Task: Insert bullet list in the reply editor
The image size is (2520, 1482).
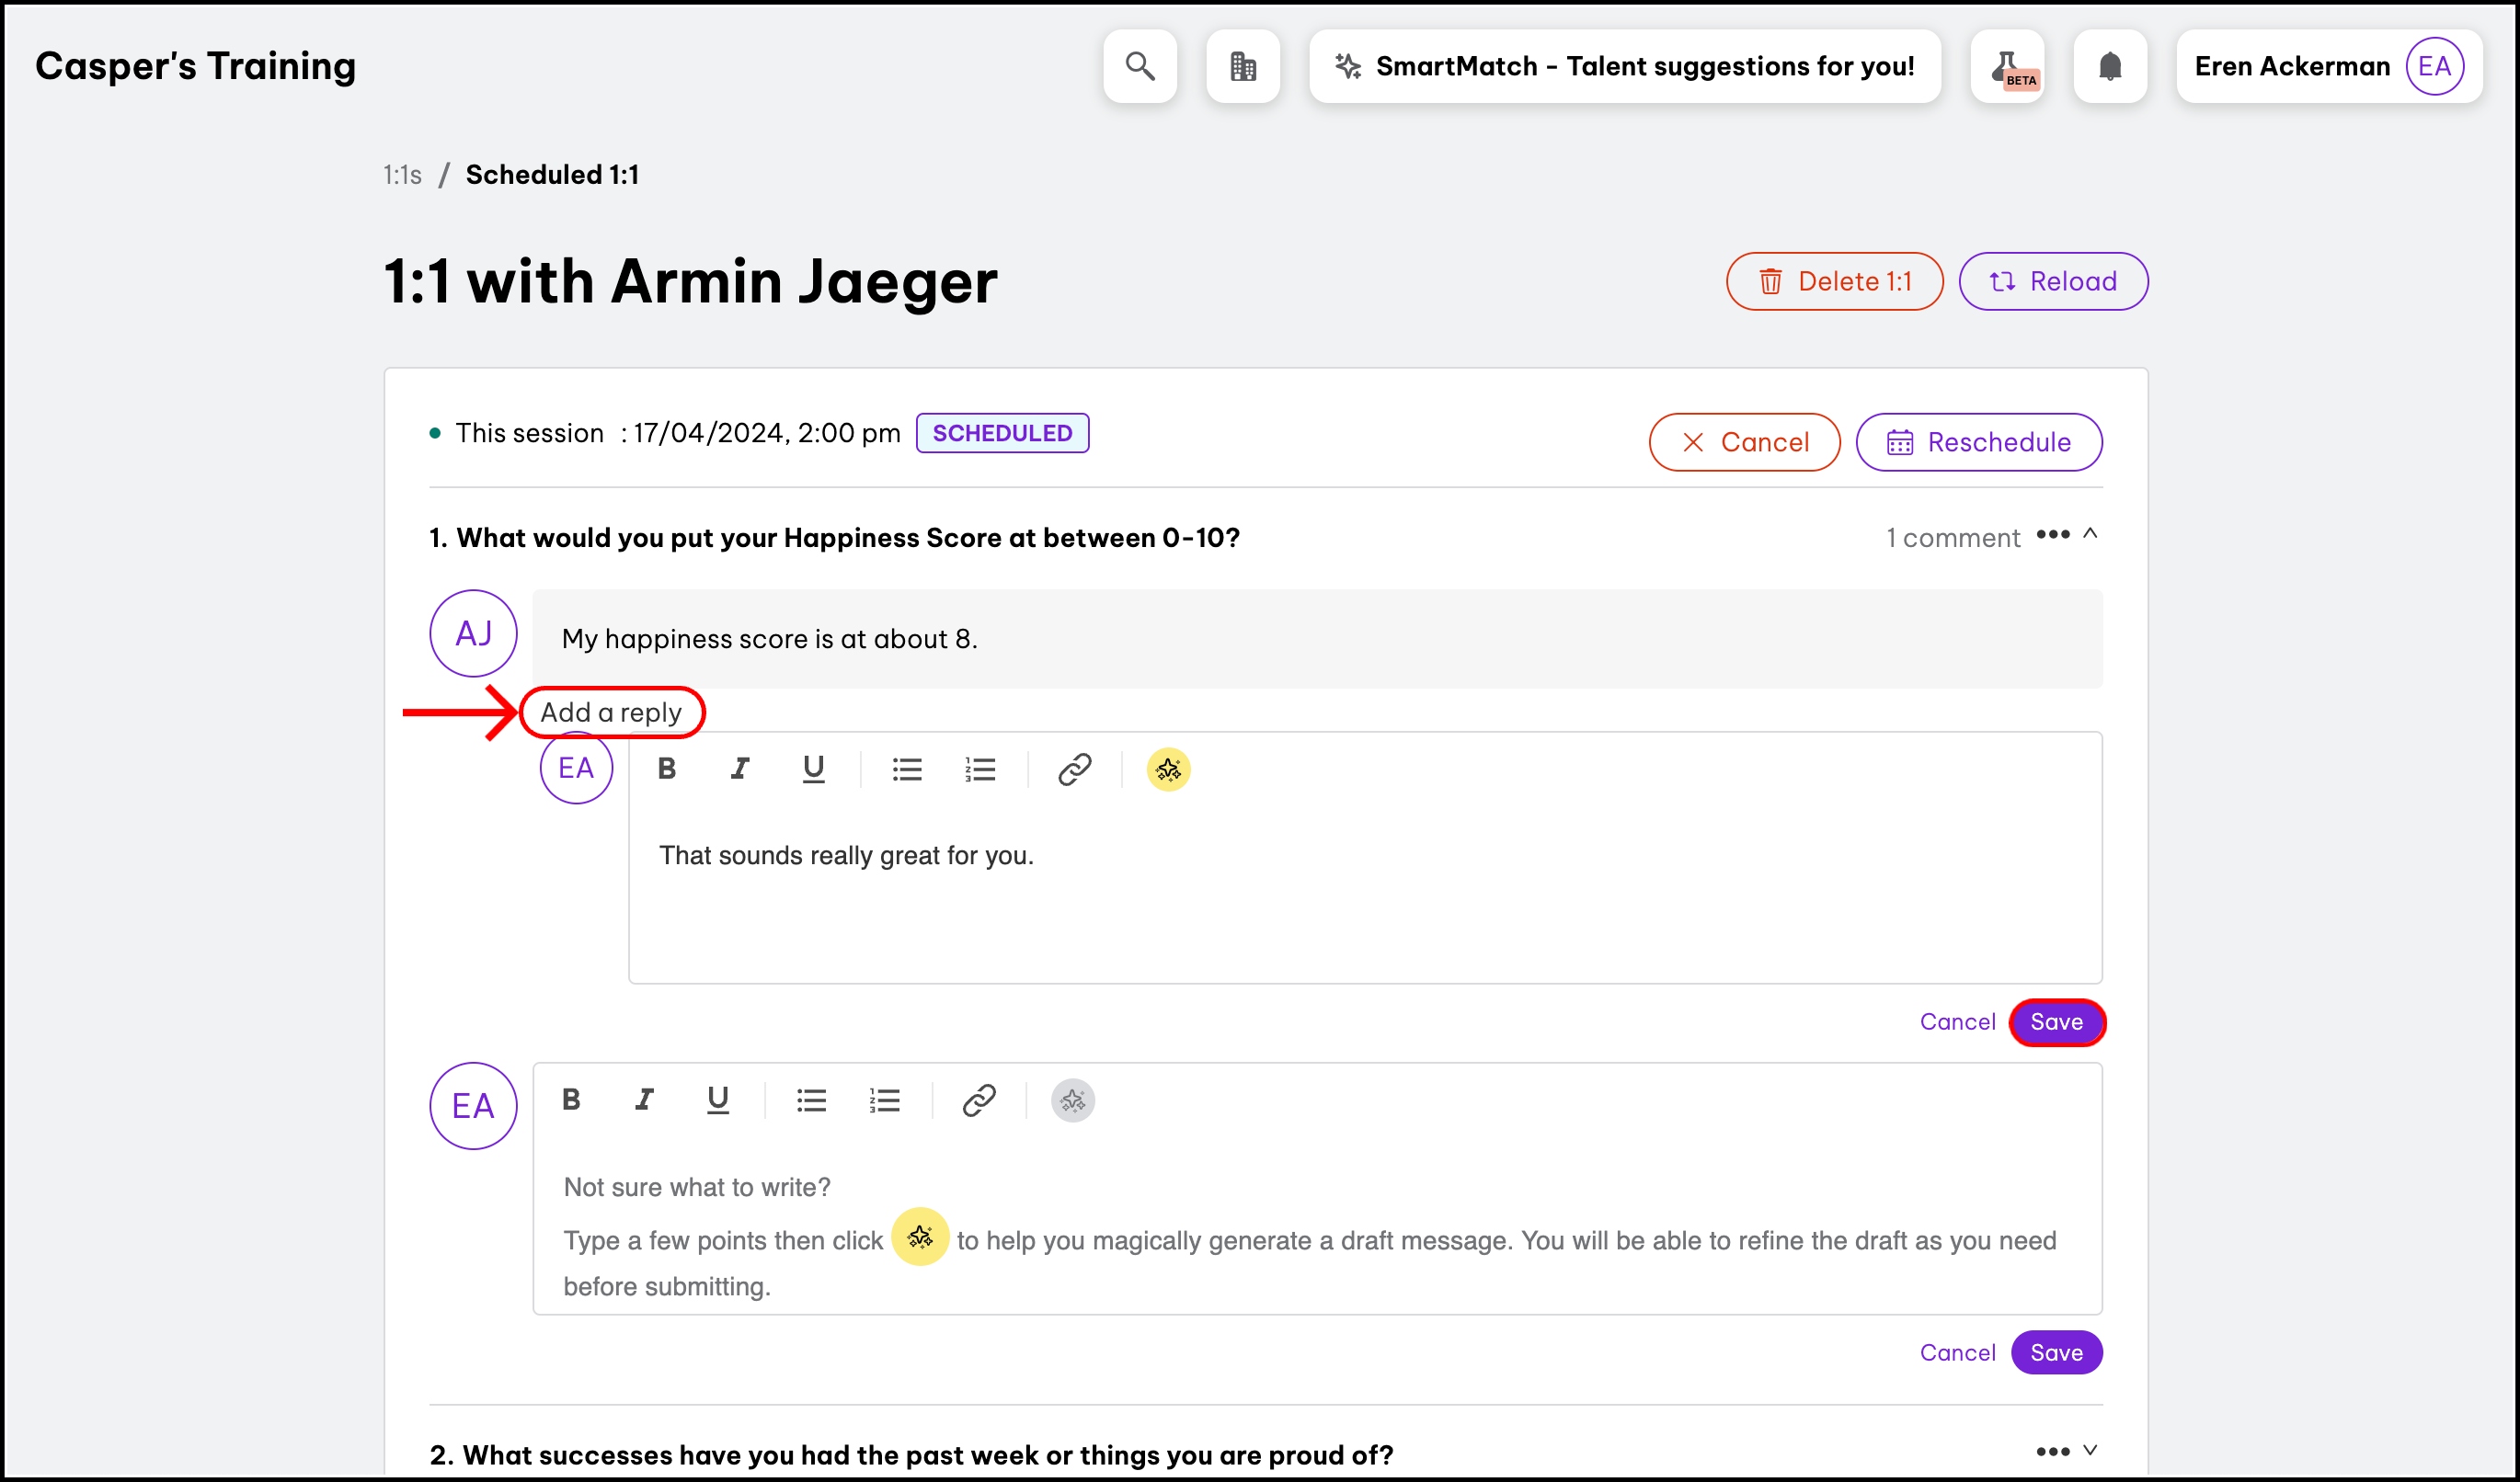Action: (906, 769)
